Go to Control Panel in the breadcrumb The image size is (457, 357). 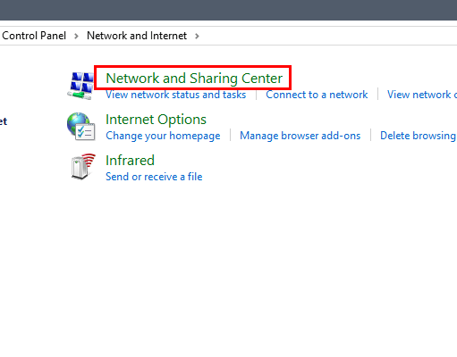tap(34, 36)
